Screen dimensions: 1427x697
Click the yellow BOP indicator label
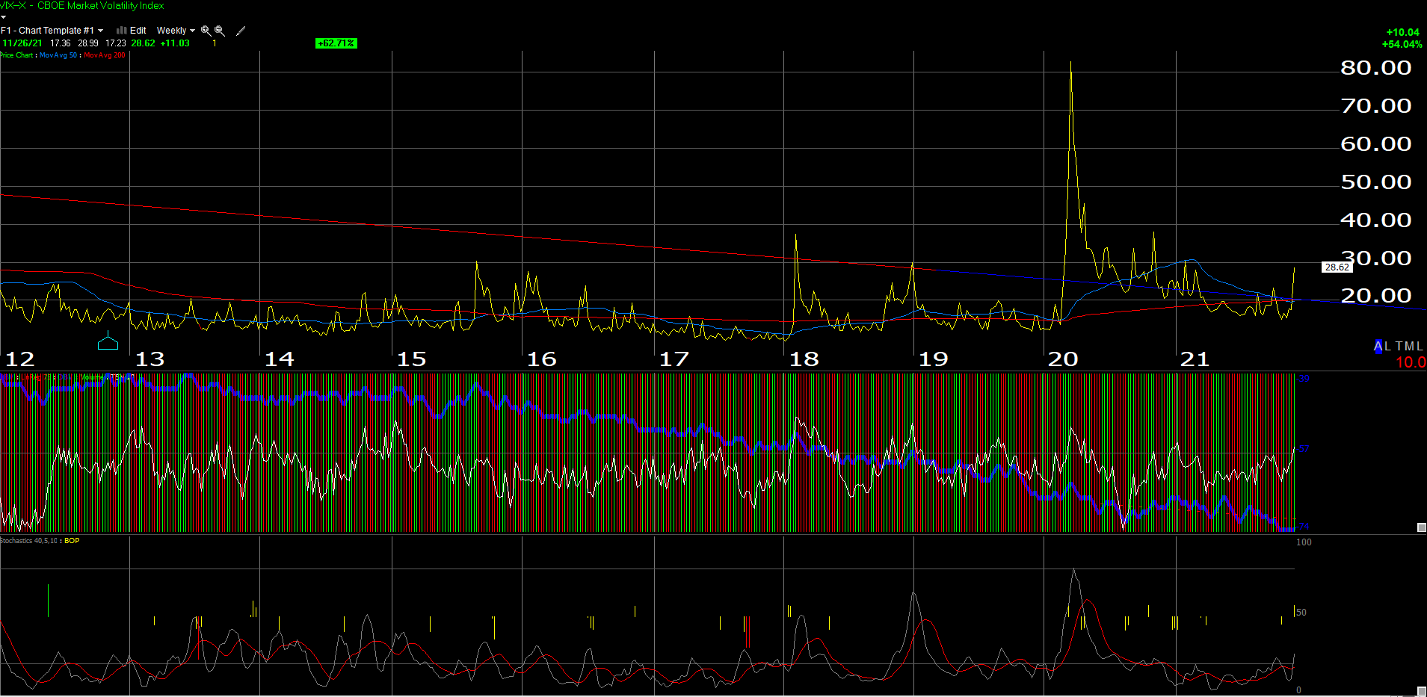(72, 541)
